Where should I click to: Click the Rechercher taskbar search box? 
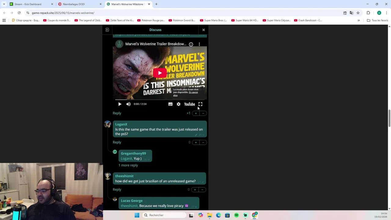coord(164,215)
